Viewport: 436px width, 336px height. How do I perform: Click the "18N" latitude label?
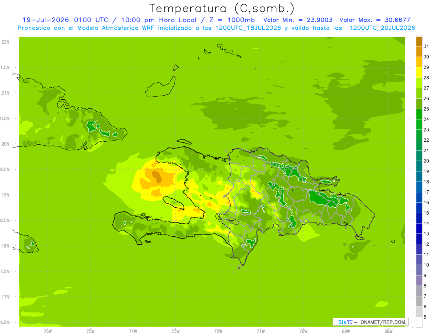point(5,246)
